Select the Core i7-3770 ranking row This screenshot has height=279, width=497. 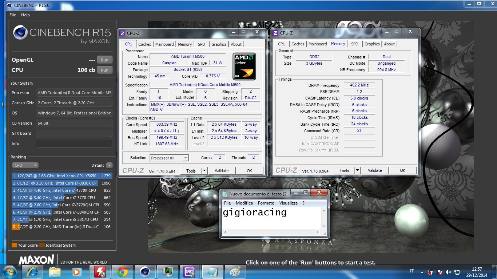[61, 198]
